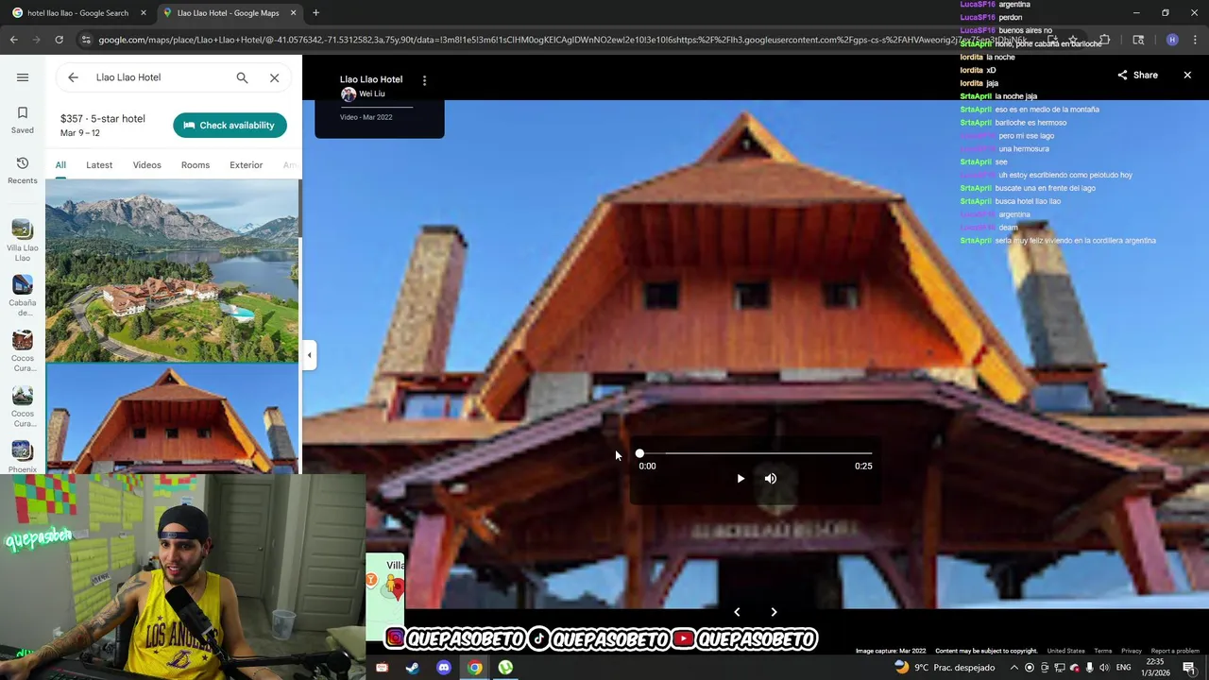Select the Rooms tab
The height and width of the screenshot is (680, 1209).
196,165
